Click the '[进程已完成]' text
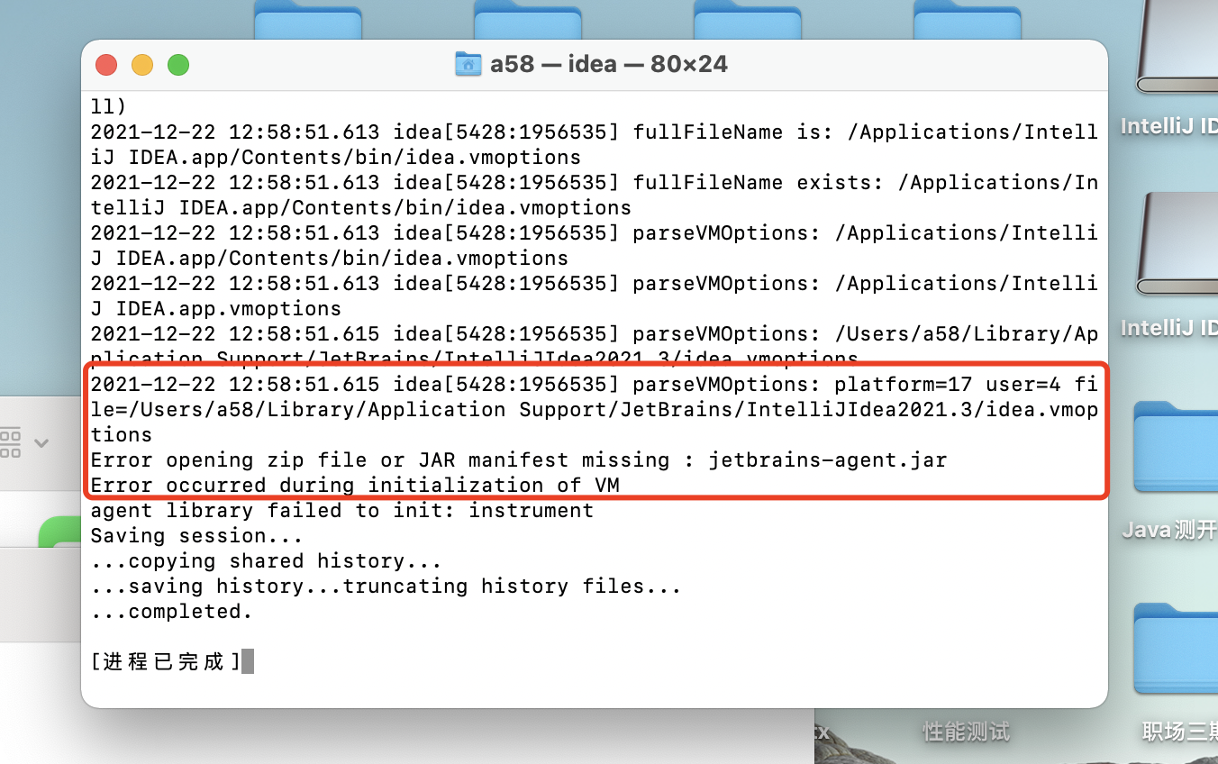 166,661
